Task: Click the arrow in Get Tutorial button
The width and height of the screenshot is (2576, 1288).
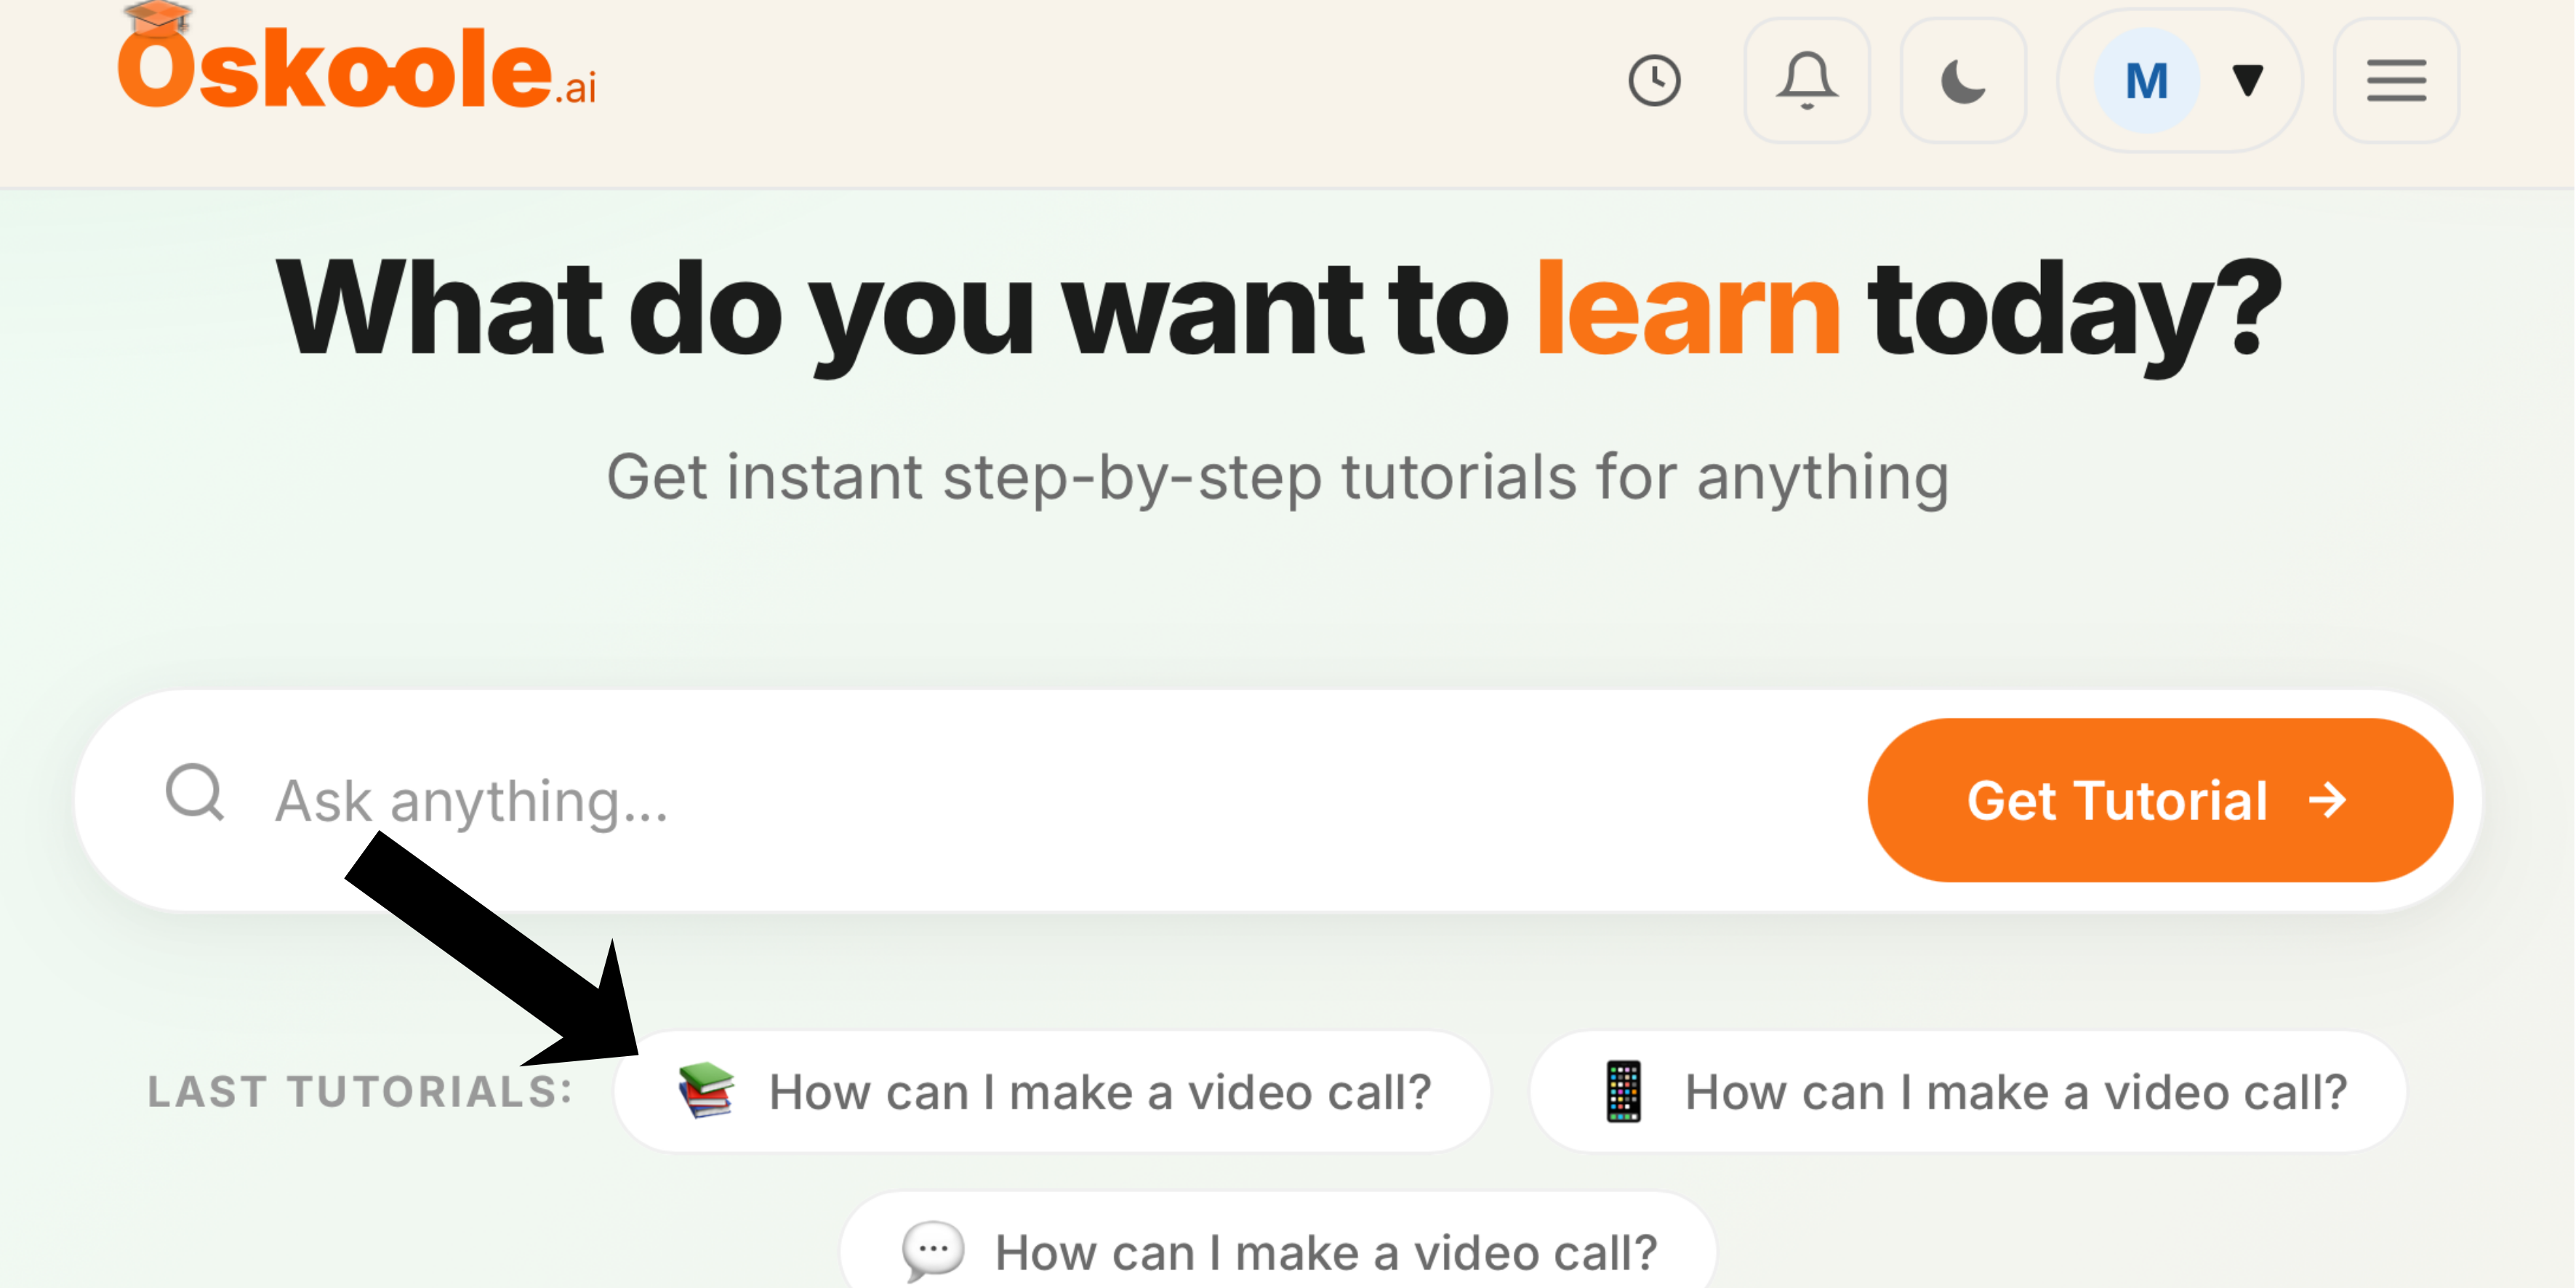Action: pos(2328,800)
